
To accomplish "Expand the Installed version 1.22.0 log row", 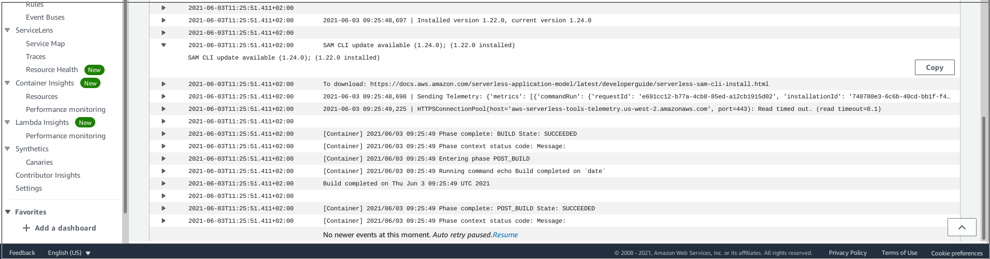I will [164, 20].
